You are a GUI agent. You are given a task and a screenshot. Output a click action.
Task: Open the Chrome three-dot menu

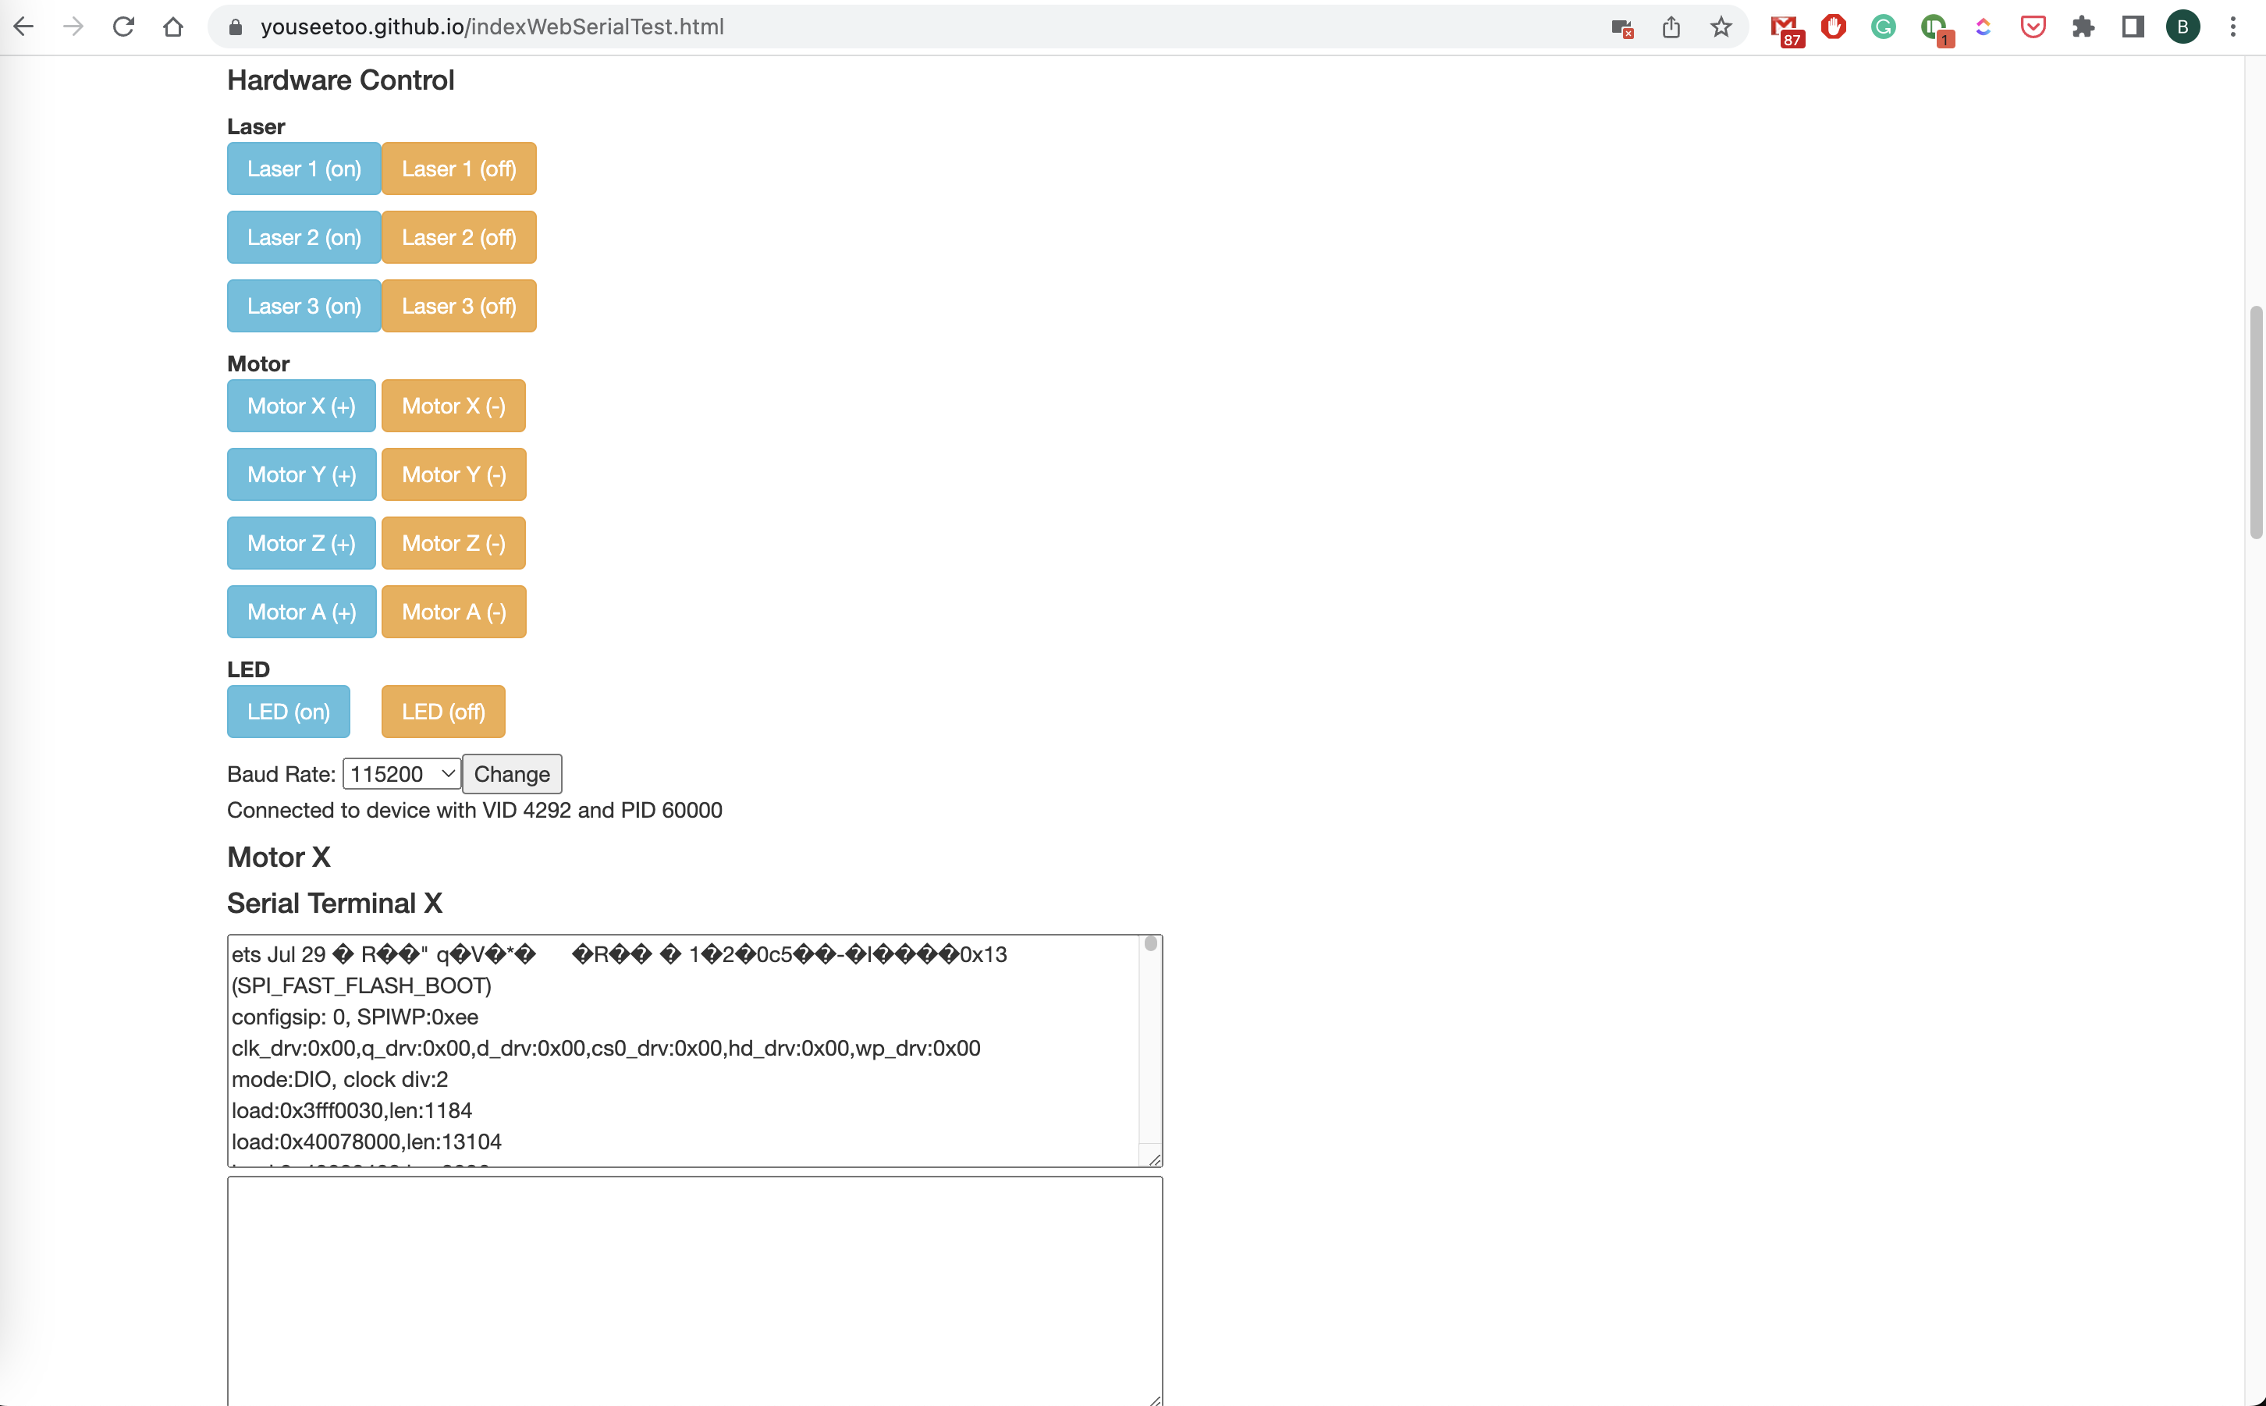[x=2232, y=27]
